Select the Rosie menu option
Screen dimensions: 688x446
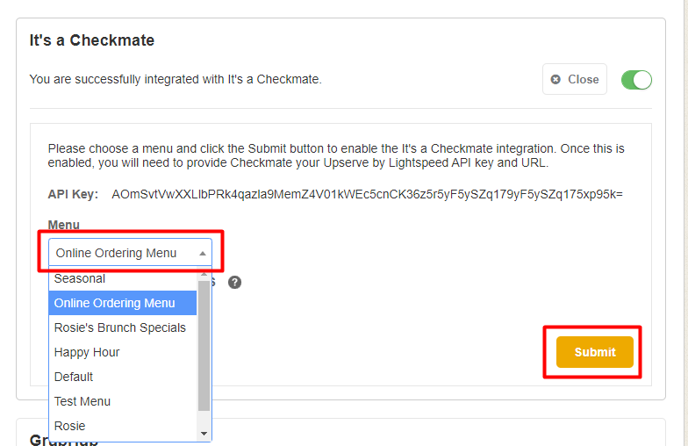[x=70, y=426]
